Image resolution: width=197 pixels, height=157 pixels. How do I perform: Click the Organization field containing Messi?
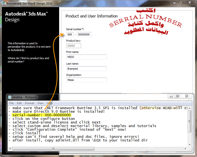(86, 80)
